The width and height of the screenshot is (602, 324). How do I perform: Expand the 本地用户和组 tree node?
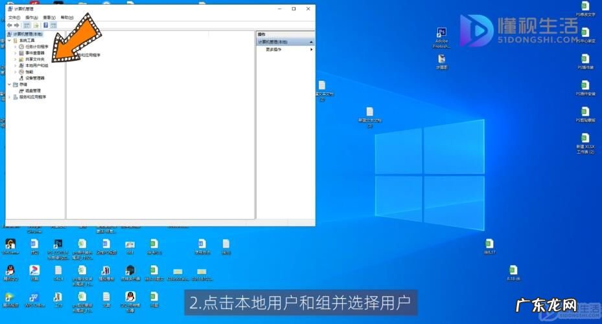16,65
